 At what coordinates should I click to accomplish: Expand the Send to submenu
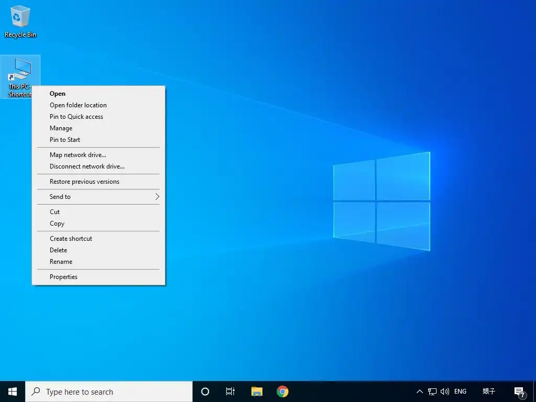click(98, 197)
